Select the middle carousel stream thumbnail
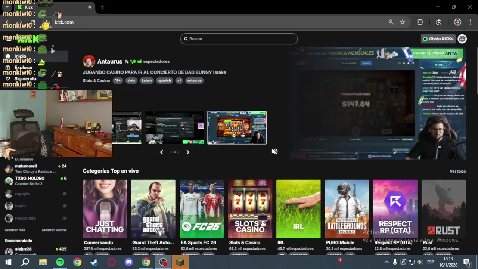478x269 pixels. [175, 127]
